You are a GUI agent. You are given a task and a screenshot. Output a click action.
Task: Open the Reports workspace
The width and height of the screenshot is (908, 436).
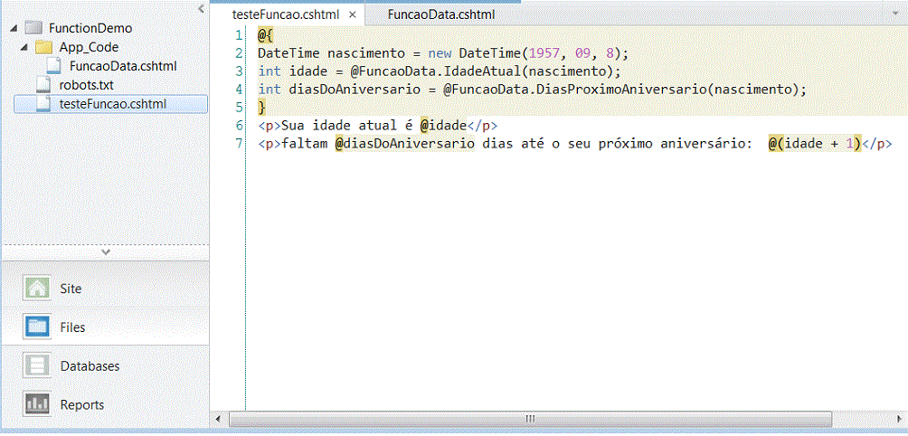coord(105,404)
